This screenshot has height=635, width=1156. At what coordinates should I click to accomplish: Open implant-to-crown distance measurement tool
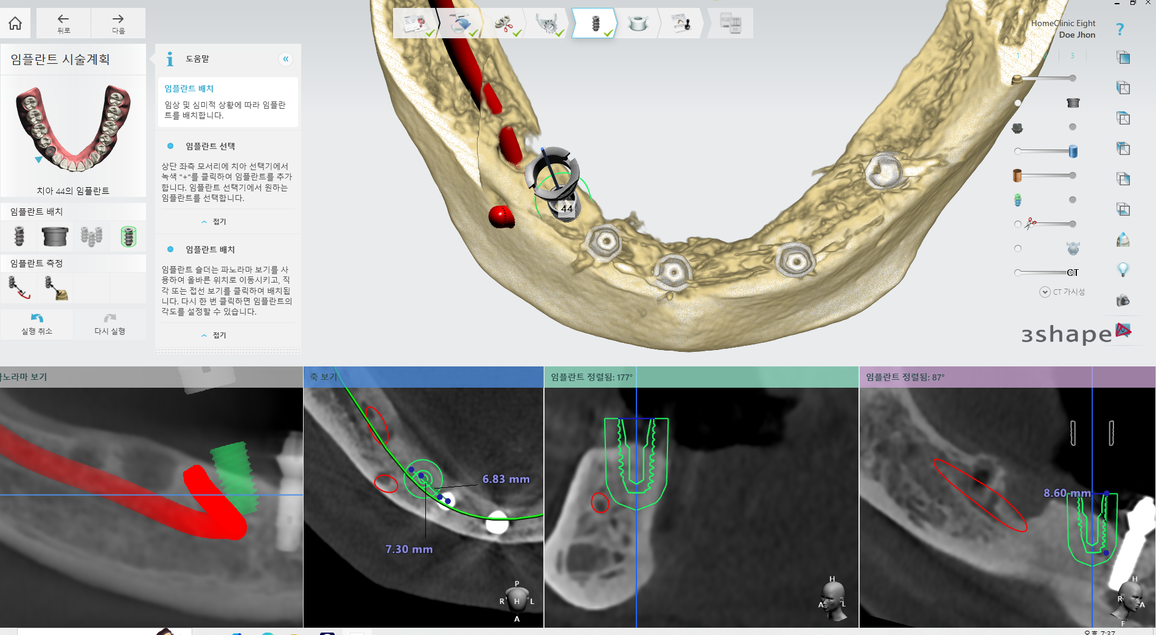click(x=55, y=288)
